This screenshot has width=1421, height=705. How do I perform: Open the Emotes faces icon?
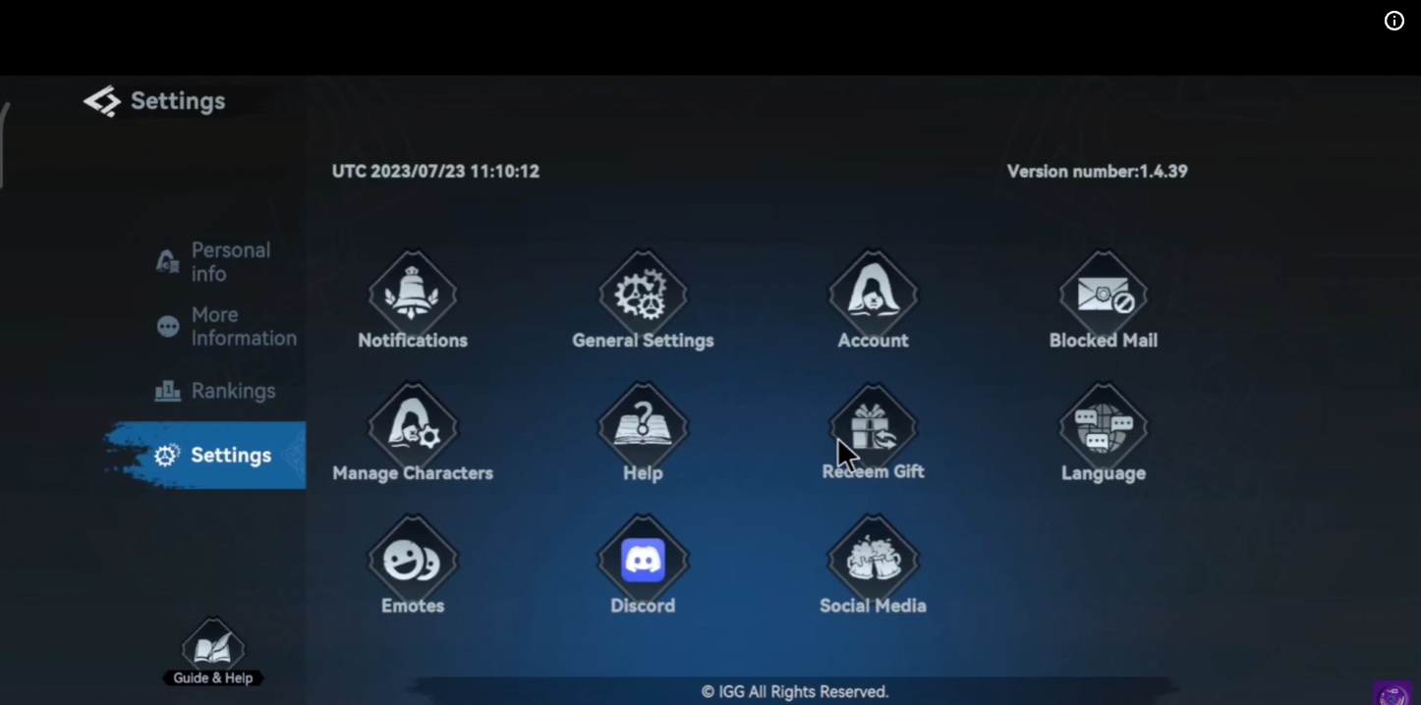coord(413,560)
